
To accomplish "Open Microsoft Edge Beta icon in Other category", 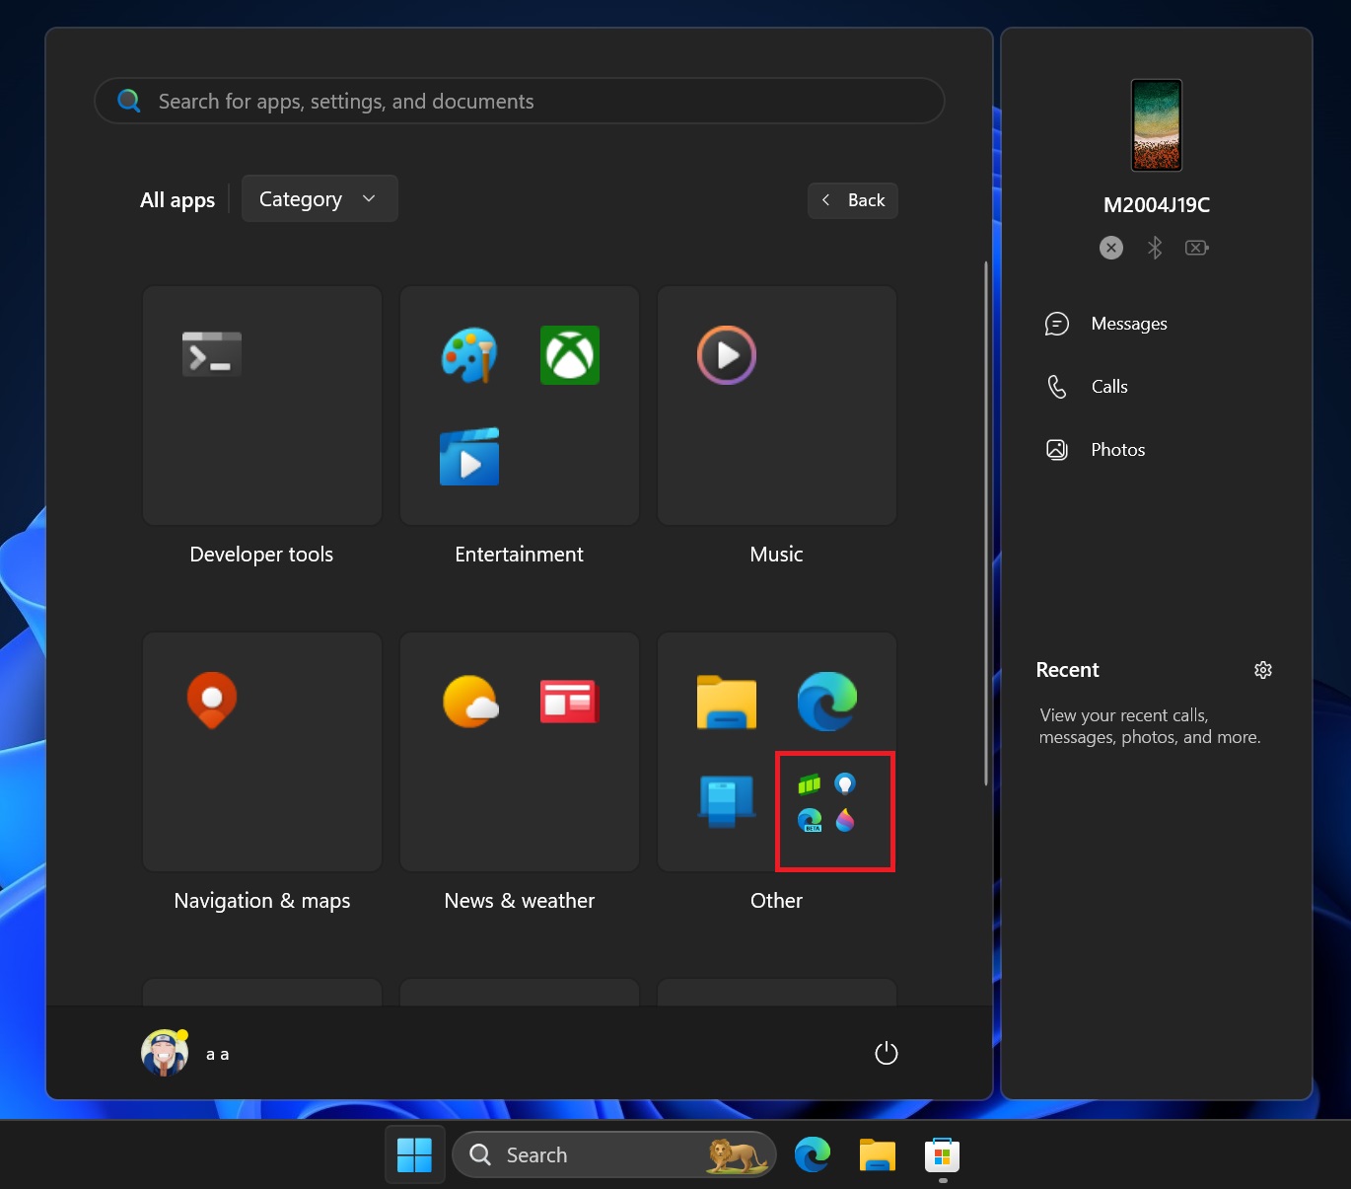I will [x=811, y=821].
